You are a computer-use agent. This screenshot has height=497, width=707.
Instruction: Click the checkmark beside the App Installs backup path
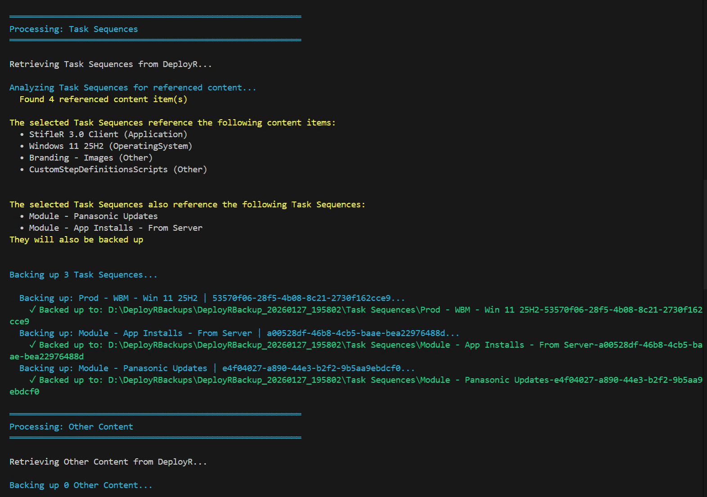click(32, 345)
